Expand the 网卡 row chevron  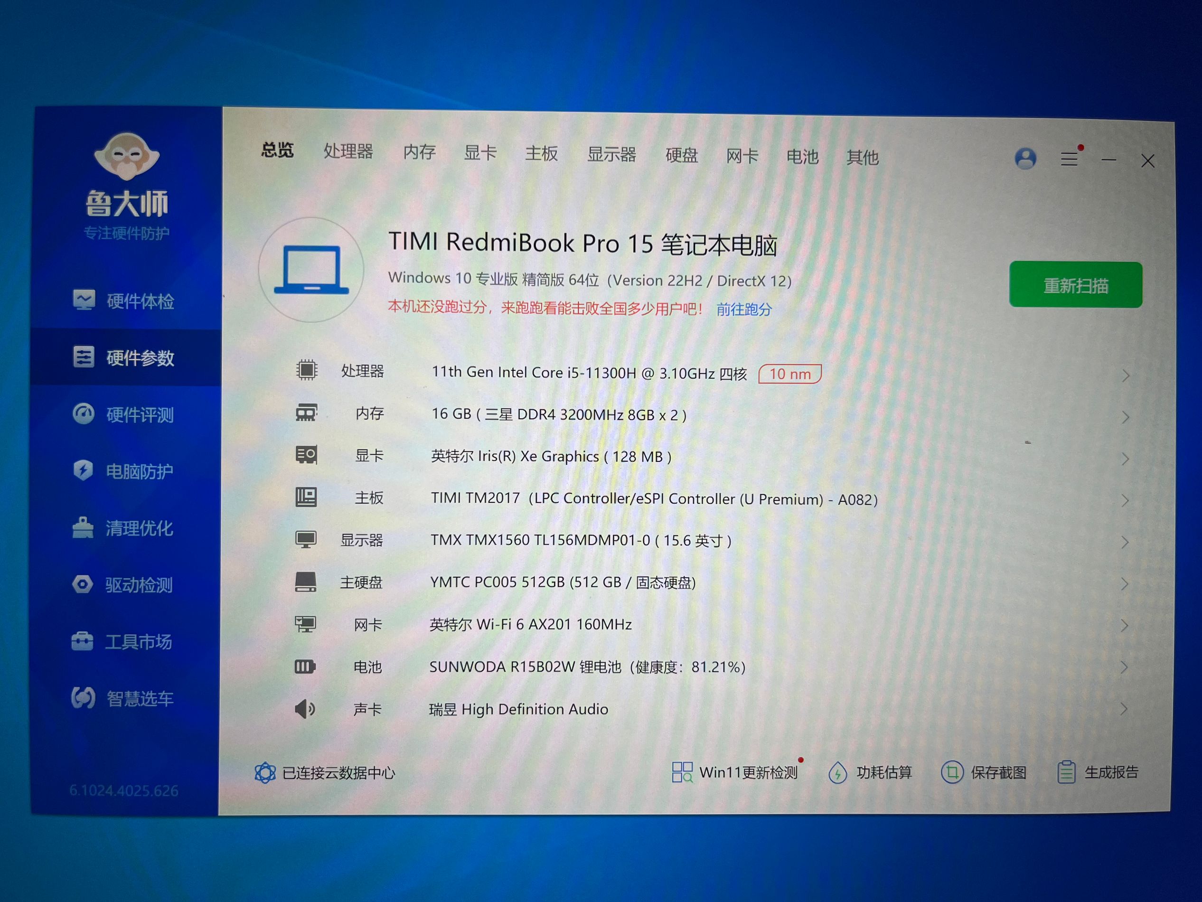pyautogui.click(x=1124, y=625)
